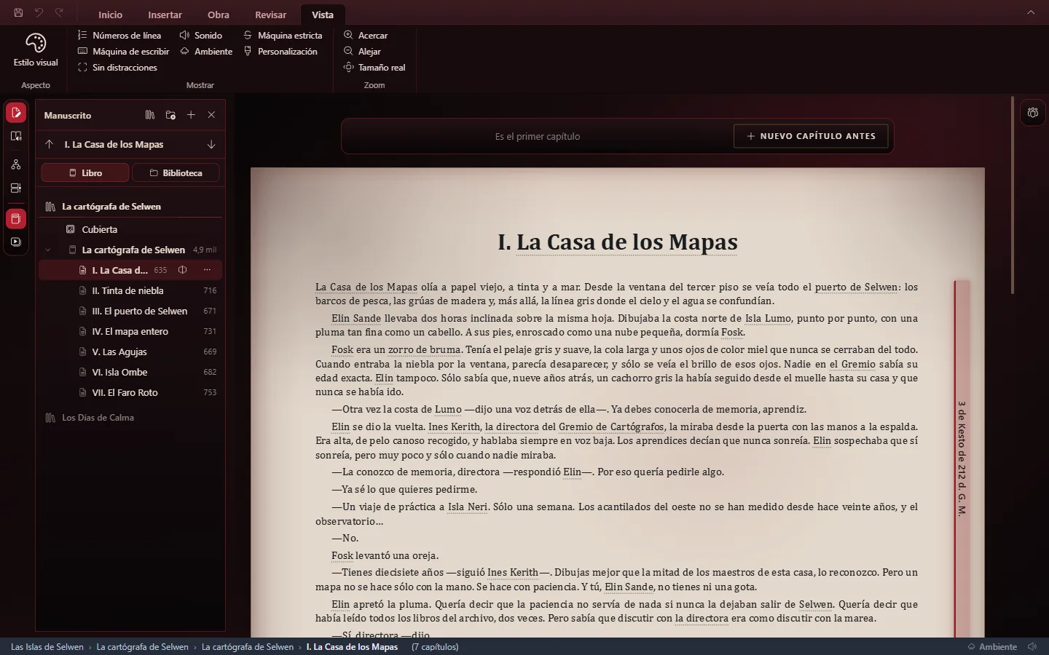Click the new folder icon in Manuscrito header

[170, 115]
